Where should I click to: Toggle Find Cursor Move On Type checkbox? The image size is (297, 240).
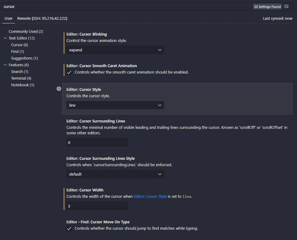69,229
